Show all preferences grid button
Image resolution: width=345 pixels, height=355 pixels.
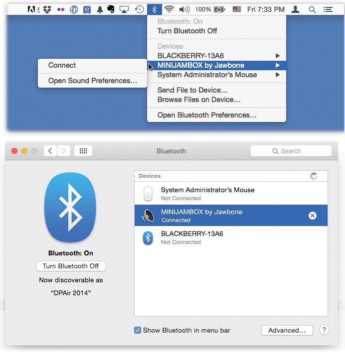[83, 151]
